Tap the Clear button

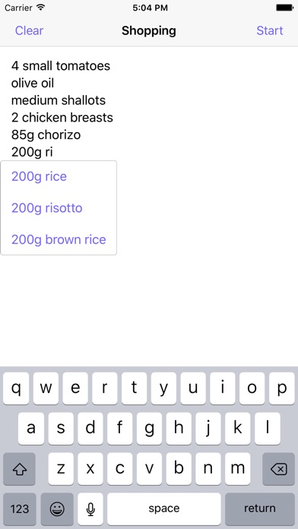pos(29,30)
